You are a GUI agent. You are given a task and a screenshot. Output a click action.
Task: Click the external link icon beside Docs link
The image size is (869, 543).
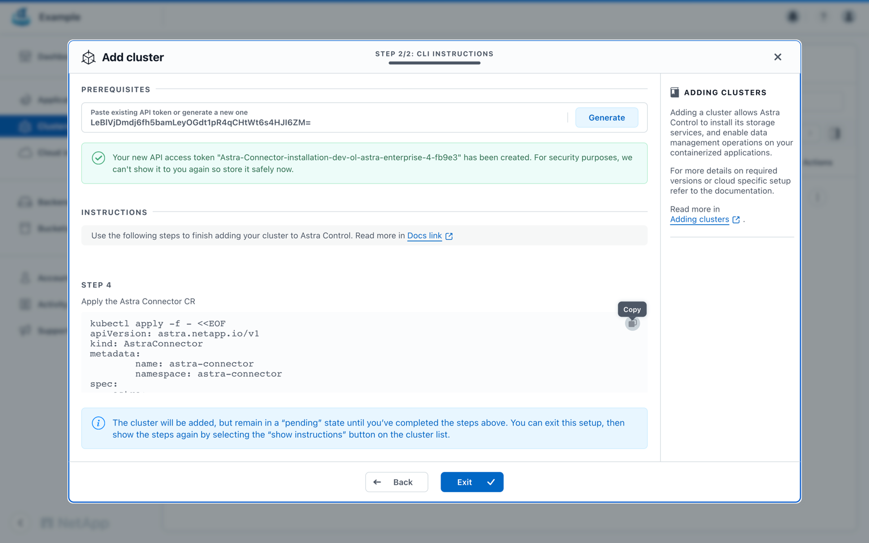click(x=449, y=236)
